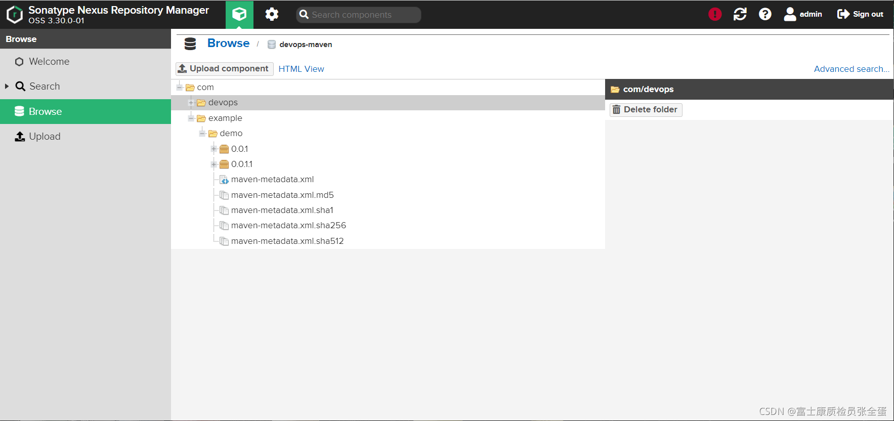Collapse the com folder node
894x421 pixels.
tap(180, 87)
